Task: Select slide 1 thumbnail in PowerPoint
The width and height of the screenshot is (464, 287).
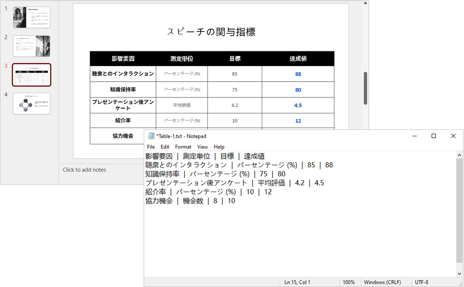Action: [31, 17]
